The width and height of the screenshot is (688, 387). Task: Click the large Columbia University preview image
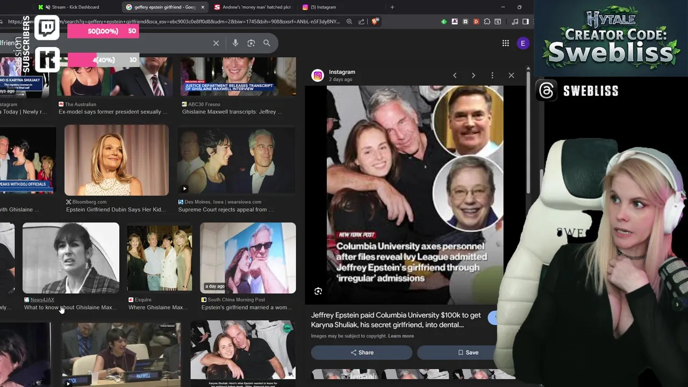(415, 195)
